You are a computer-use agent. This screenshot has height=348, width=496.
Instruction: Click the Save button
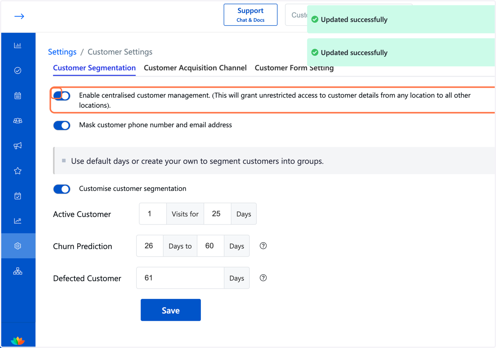tap(171, 310)
